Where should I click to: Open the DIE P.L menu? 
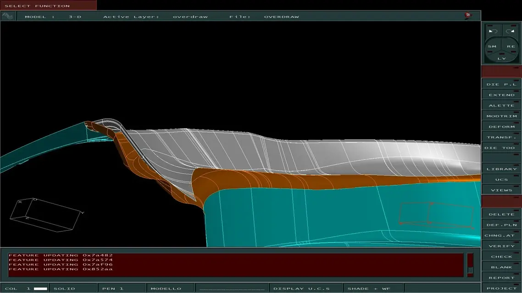tap(501, 84)
